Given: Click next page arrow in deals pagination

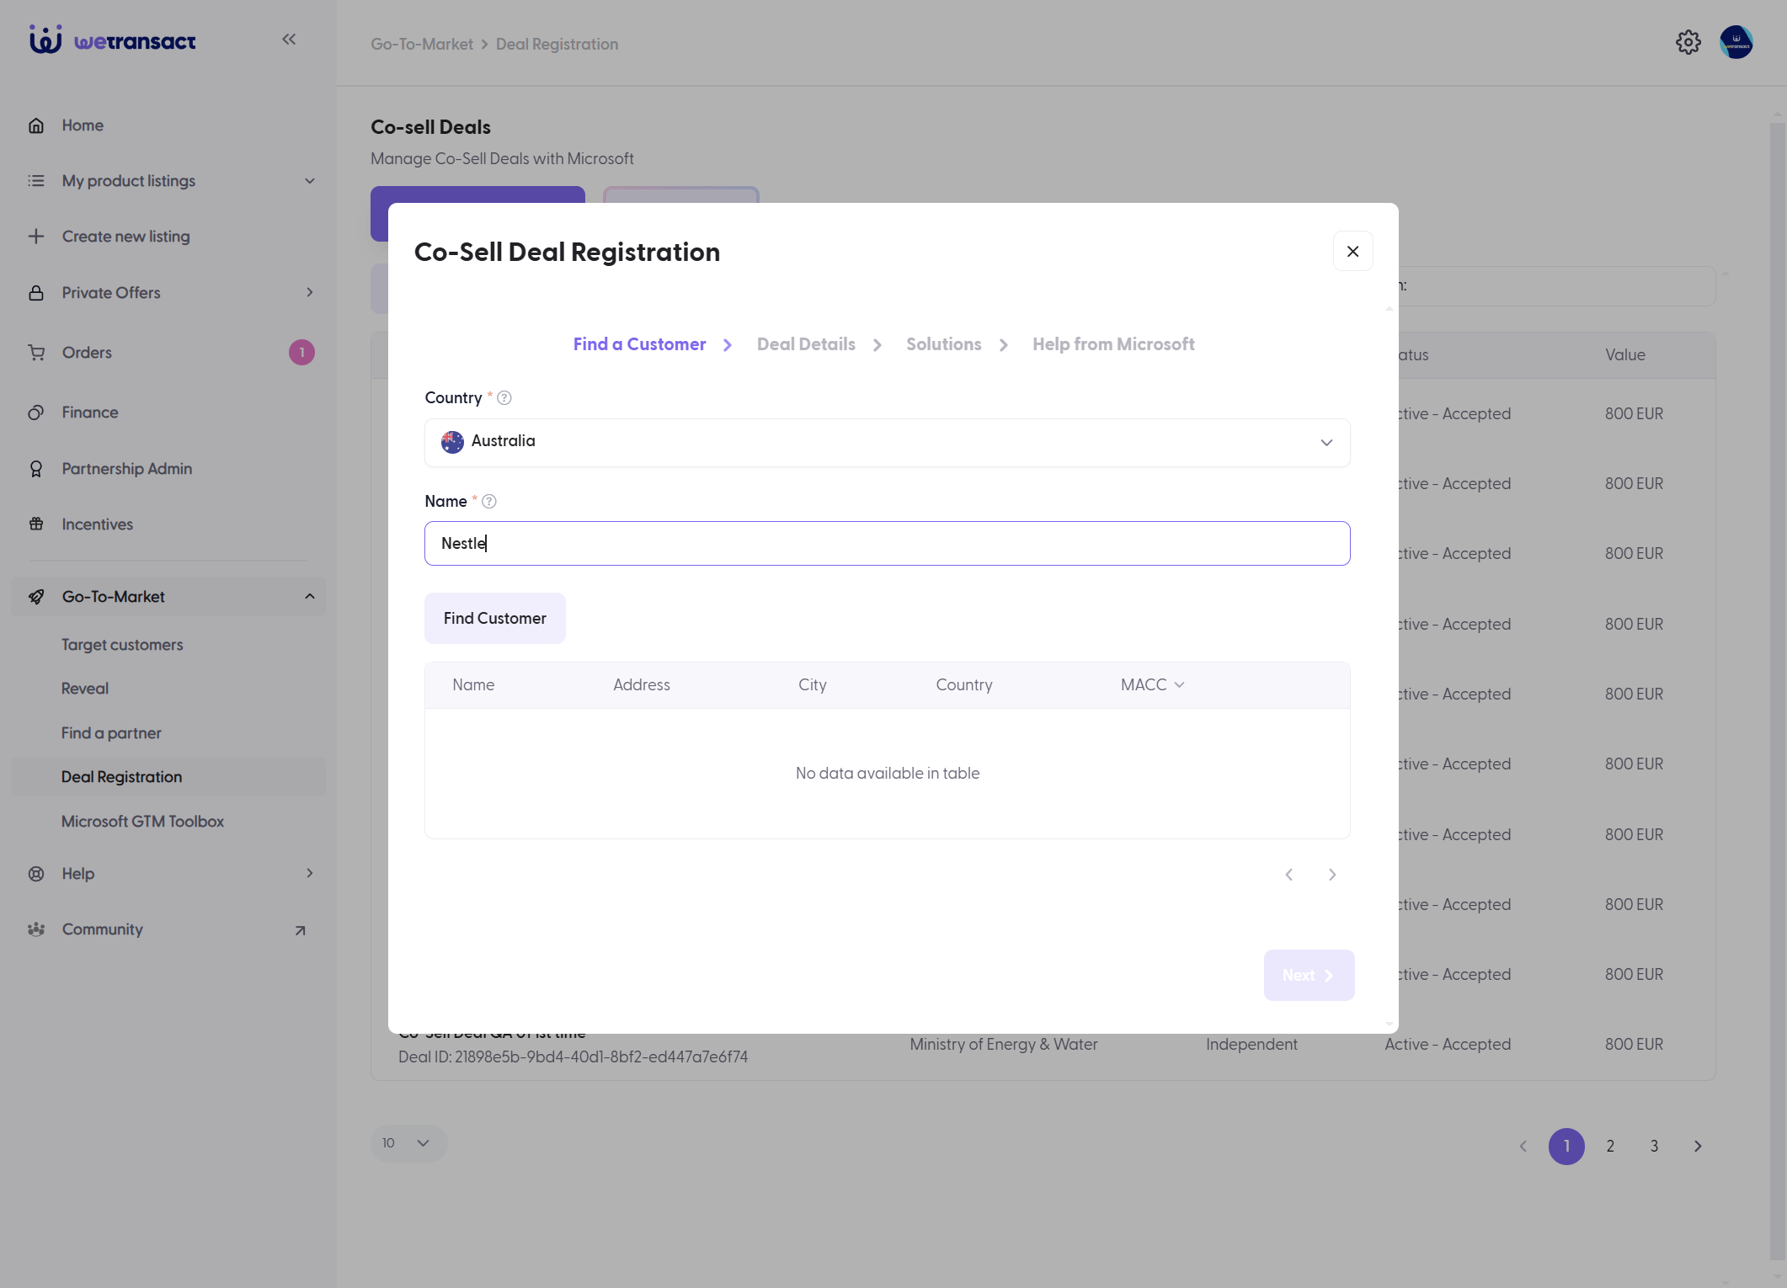Looking at the screenshot, I should tap(1698, 1147).
